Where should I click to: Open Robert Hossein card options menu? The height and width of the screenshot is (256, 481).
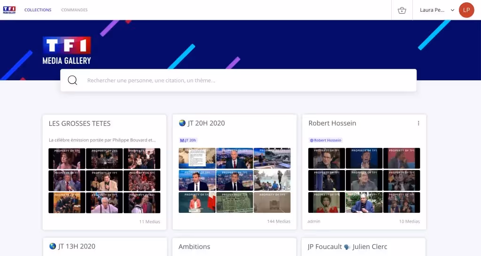click(419, 123)
